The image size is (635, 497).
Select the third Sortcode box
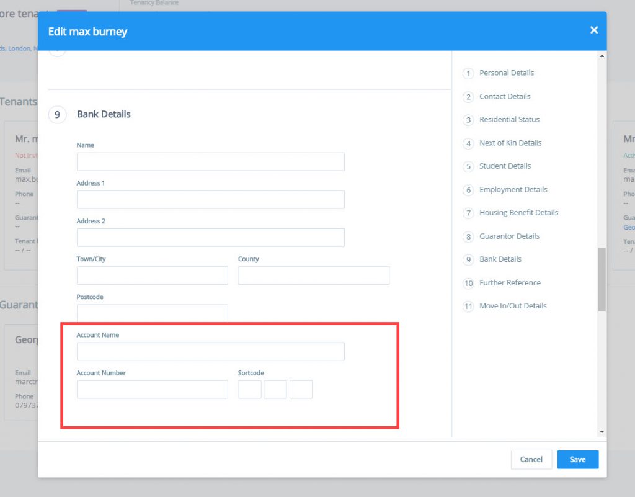point(301,389)
